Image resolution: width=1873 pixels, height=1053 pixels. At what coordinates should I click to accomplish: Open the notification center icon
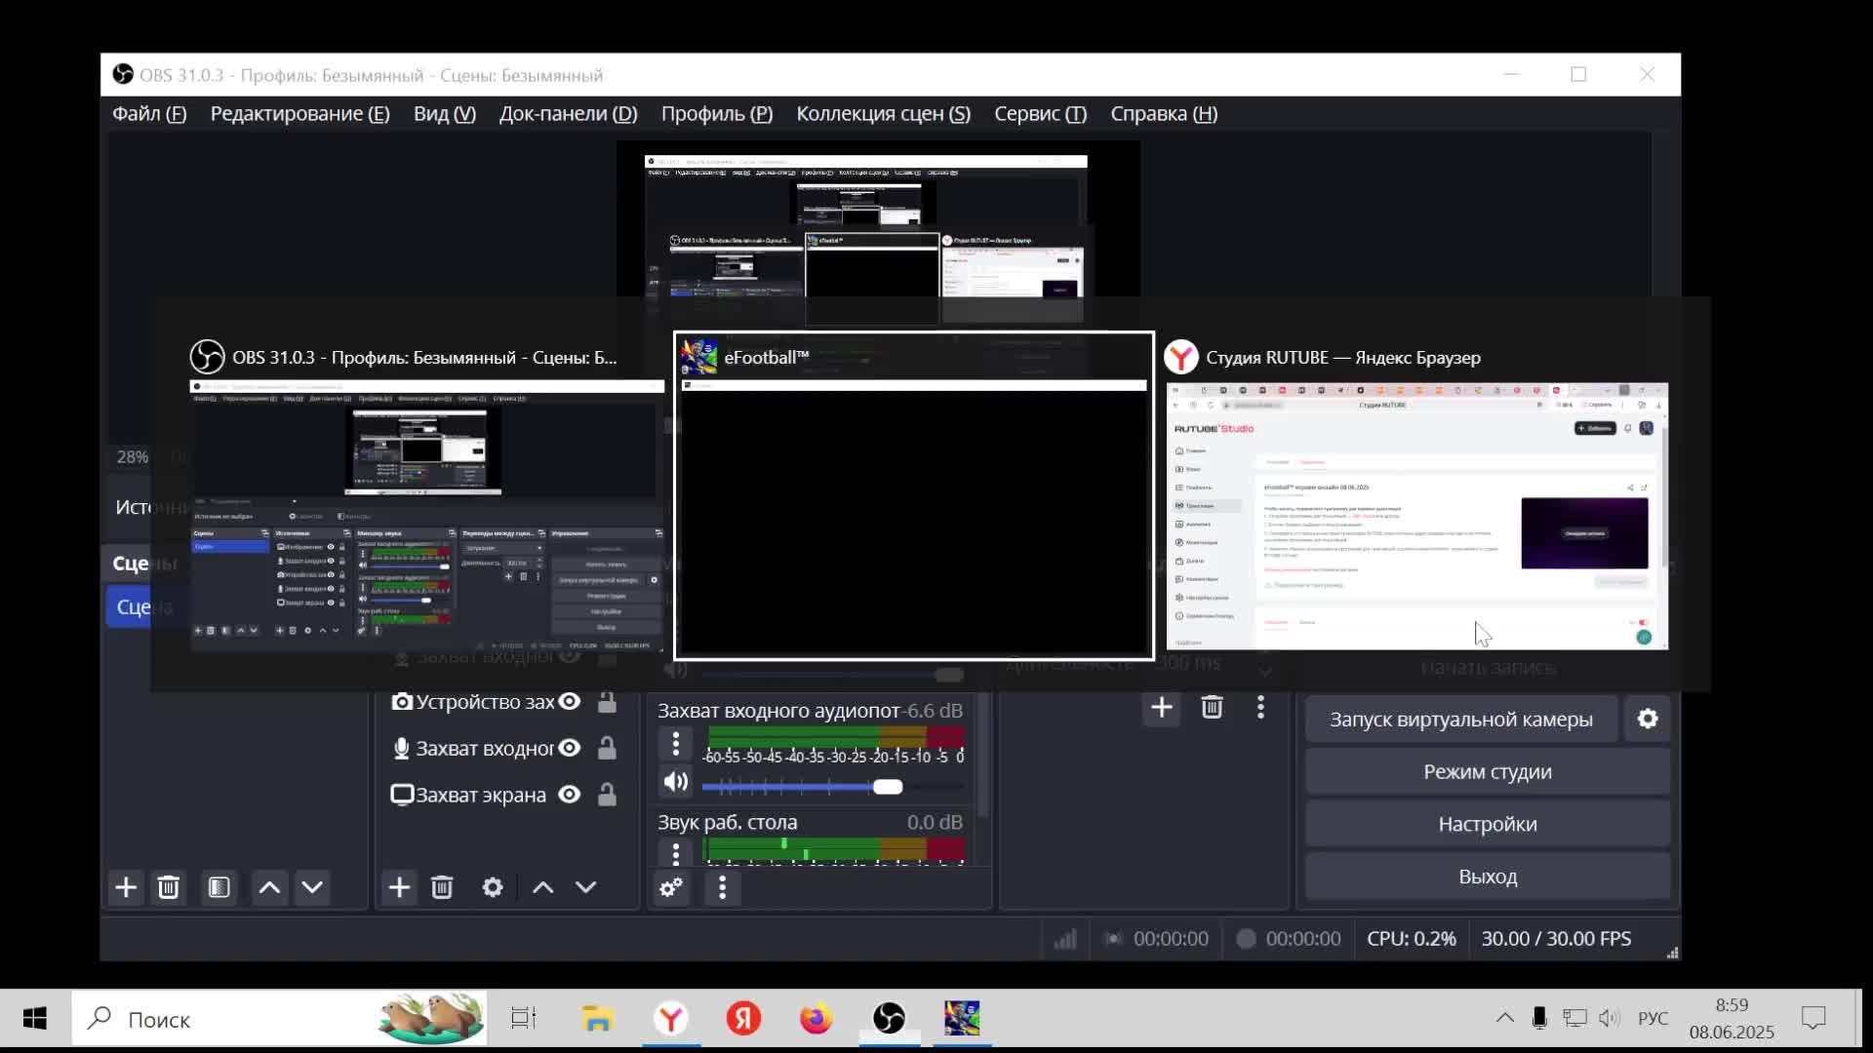pos(1813,1019)
